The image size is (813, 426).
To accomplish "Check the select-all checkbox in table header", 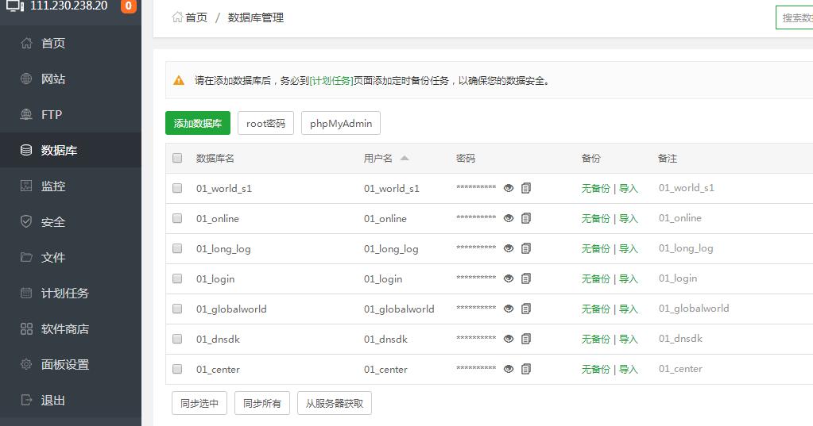I will click(x=177, y=158).
